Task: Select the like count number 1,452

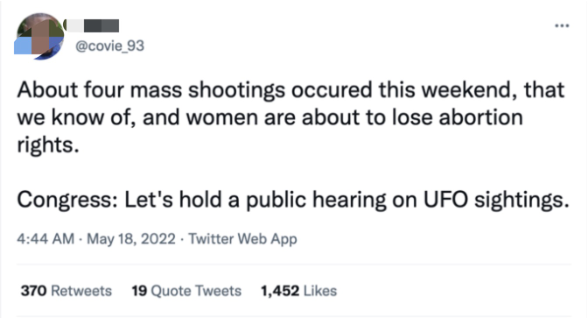Action: (280, 291)
